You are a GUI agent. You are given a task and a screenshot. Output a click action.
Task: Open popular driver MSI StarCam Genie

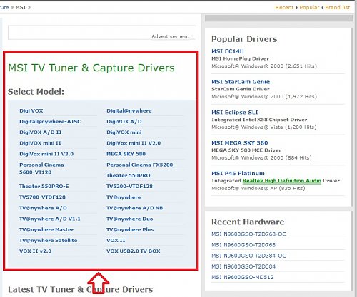coord(241,82)
